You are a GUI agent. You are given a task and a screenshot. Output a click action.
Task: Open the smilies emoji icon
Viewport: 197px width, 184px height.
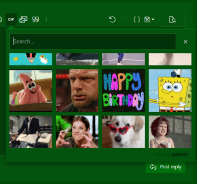pos(0,19)
